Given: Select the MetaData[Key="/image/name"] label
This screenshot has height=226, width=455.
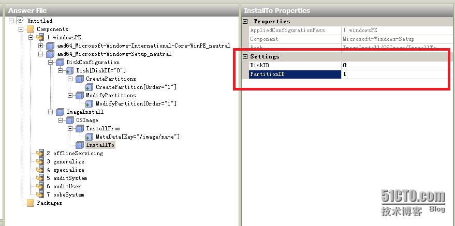Looking at the screenshot, I should [x=138, y=137].
